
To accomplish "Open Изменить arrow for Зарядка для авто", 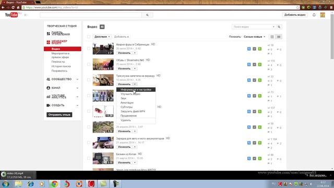I will pos(135,147).
